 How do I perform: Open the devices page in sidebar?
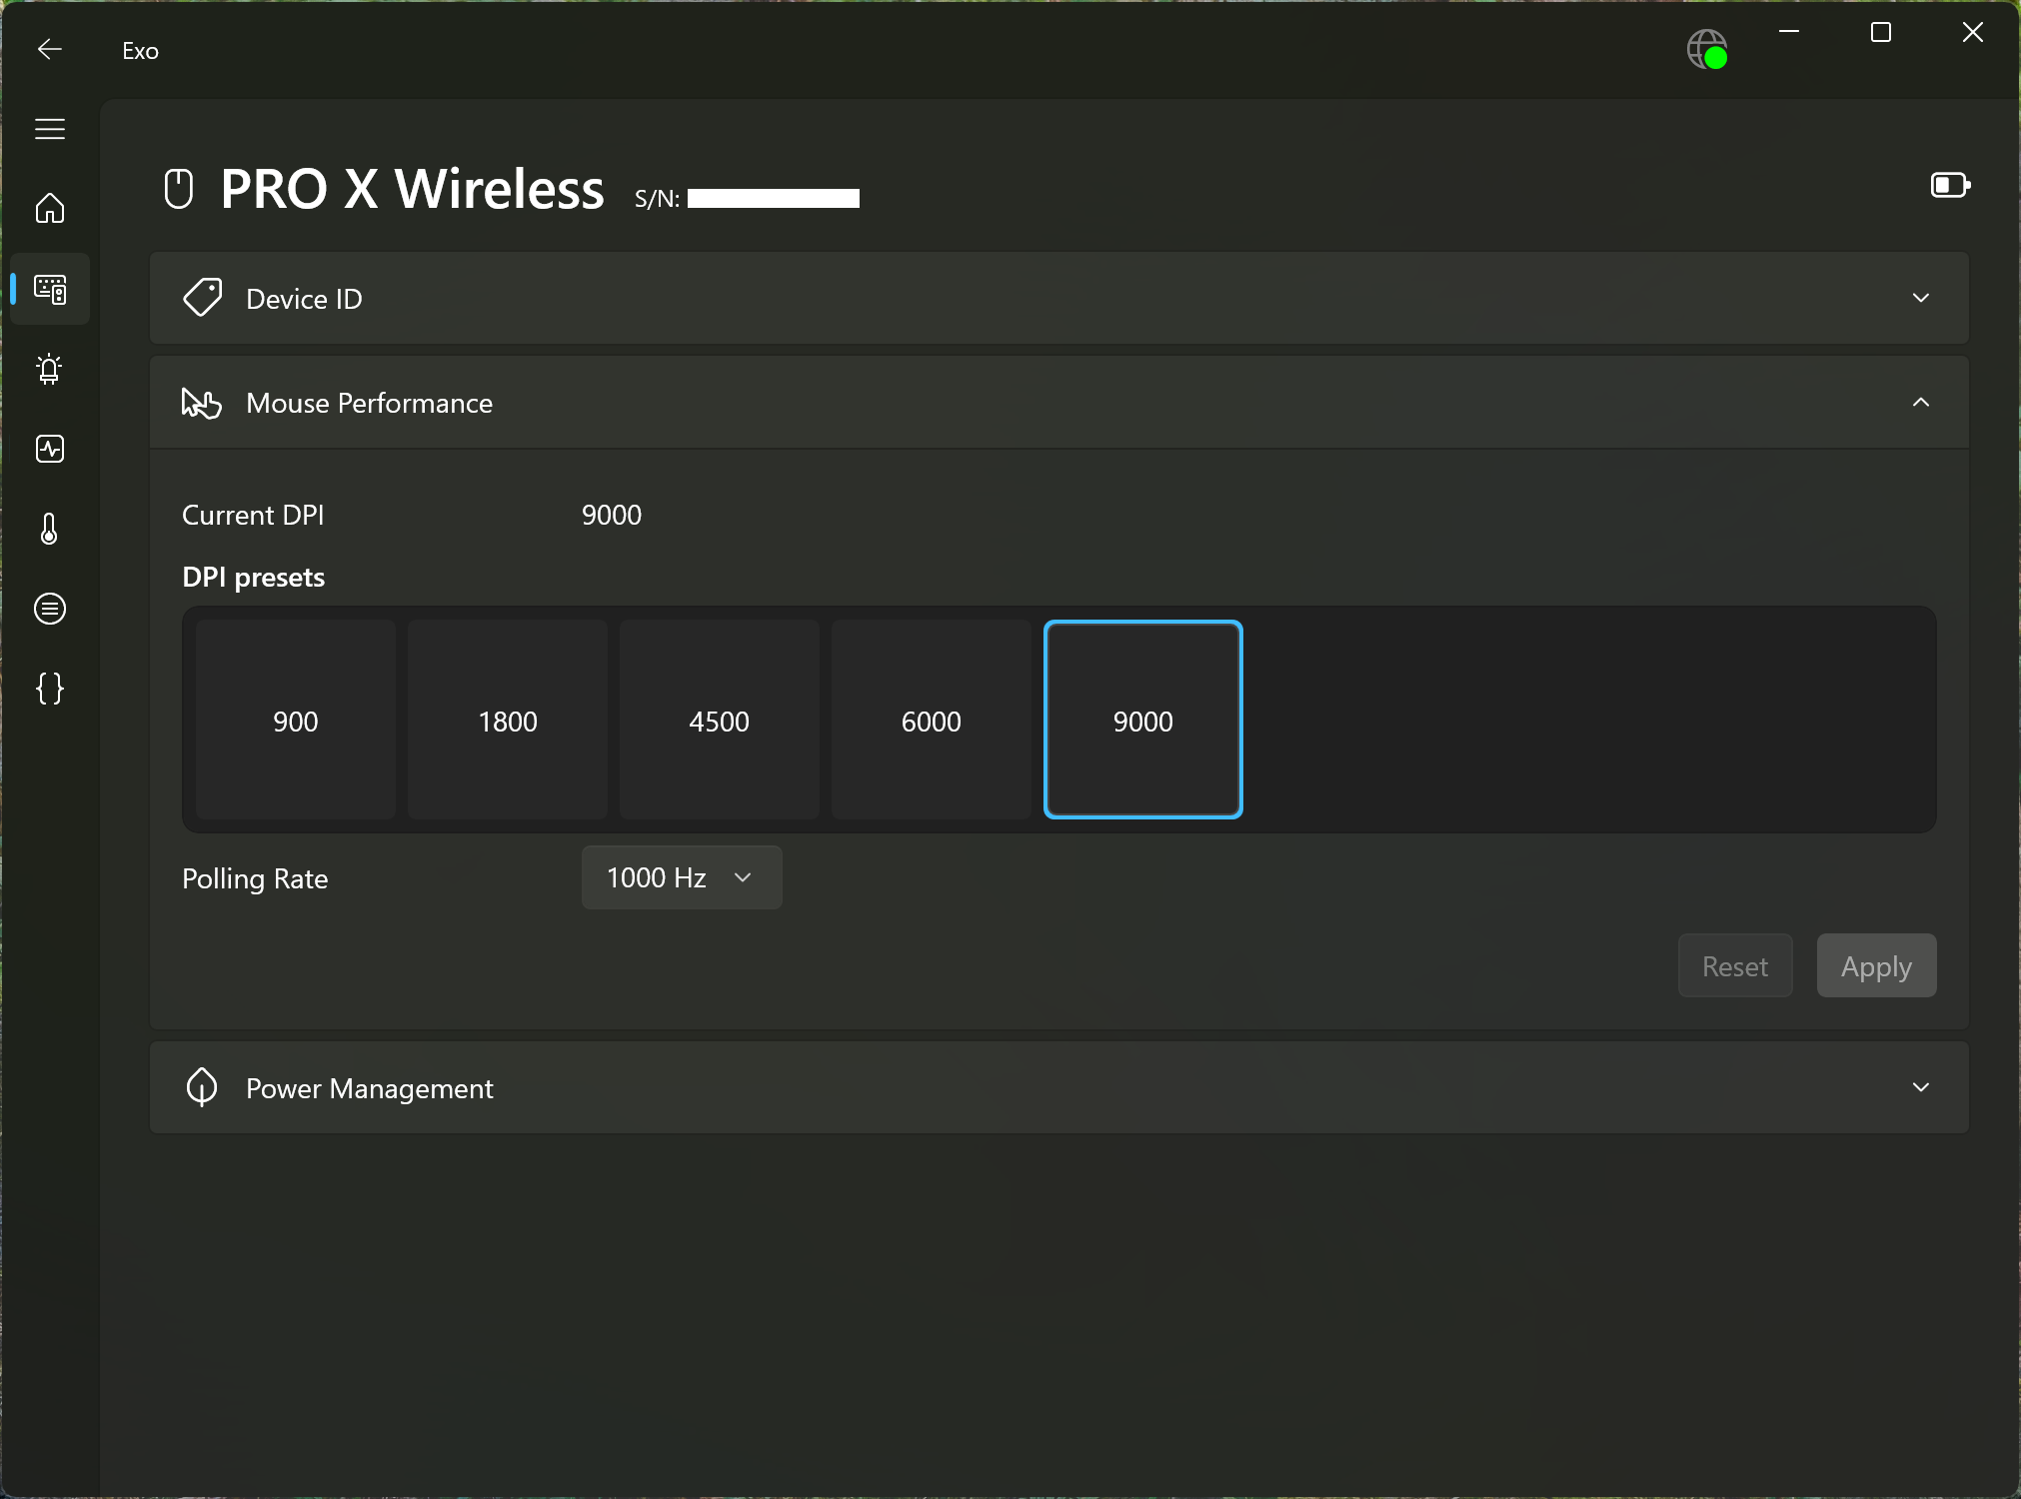(x=50, y=289)
